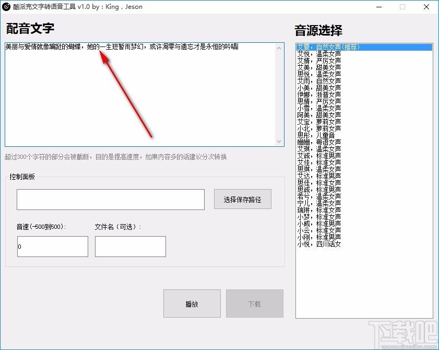439x350 pixels.
Task: Pick the 艾琪，温柔女声 voice
Action: pyautogui.click(x=364, y=149)
